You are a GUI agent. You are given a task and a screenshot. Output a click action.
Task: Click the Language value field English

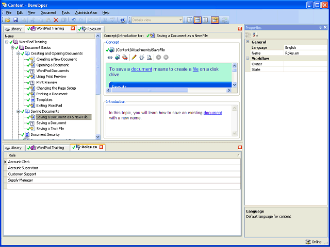[305, 48]
